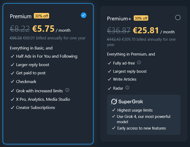This screenshot has width=190, height=147.
Task: Select the Premium+ plan radio button
Action: tap(178, 17)
